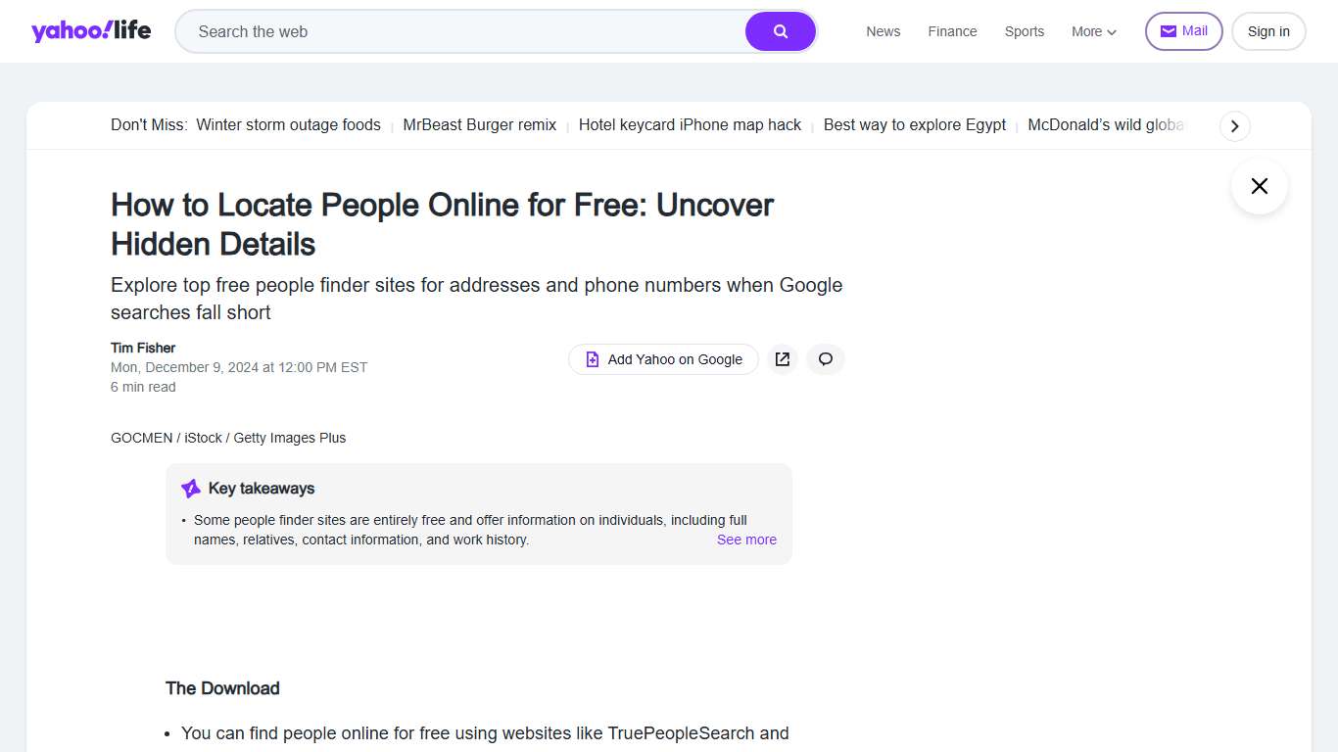This screenshot has width=1338, height=752.
Task: Open author Tim Fisher's profile
Action: tap(142, 348)
